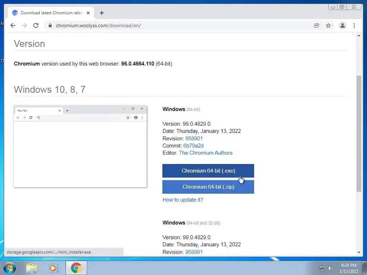This screenshot has width=367, height=275.
Task: Close the Chrome window with the X button
Action: tap(354, 7)
